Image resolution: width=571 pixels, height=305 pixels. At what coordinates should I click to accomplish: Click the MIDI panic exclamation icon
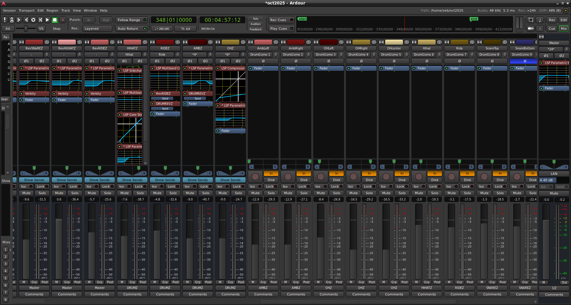click(x=5, y=20)
